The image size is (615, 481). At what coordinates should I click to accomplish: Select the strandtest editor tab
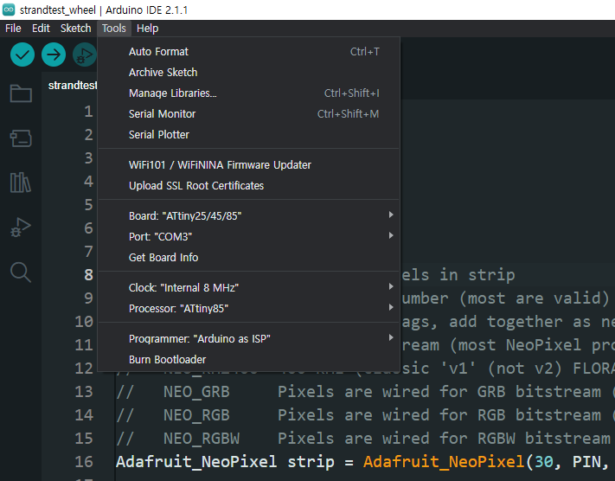click(x=71, y=85)
